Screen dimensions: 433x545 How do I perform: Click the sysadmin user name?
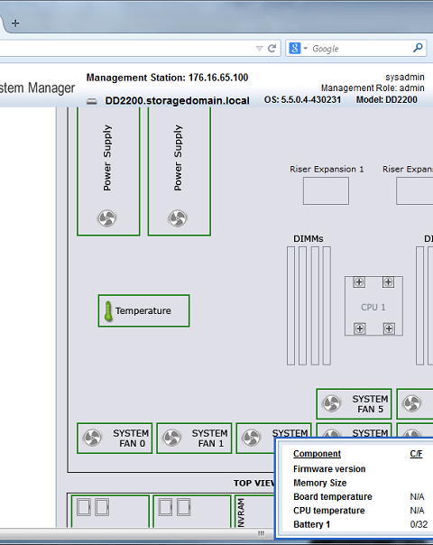[x=405, y=77]
